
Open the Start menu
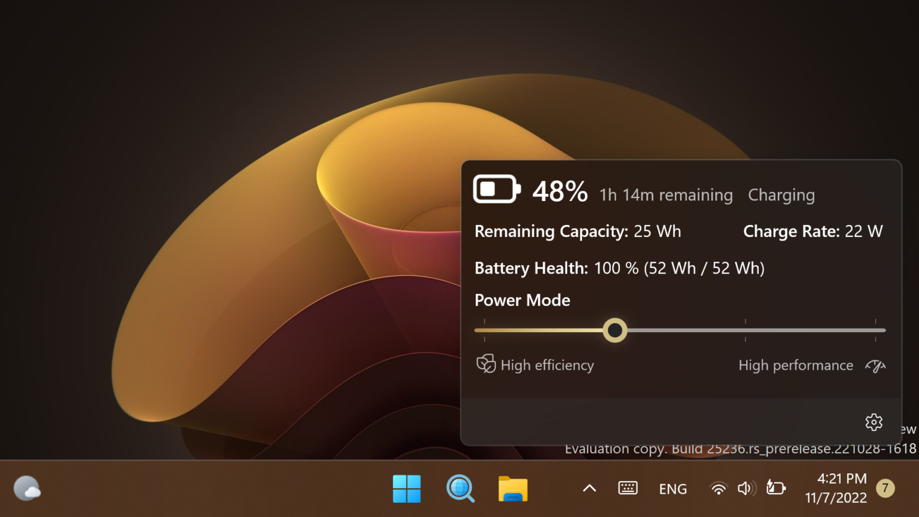(x=407, y=488)
